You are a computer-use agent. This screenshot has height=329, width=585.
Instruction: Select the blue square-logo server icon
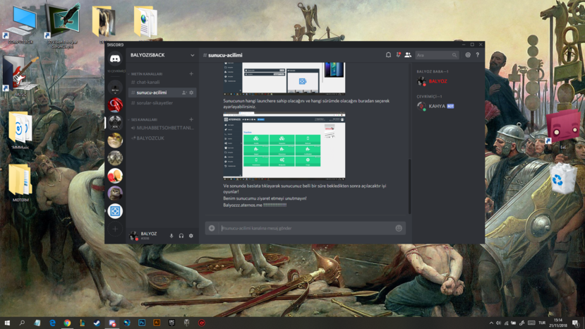115,211
